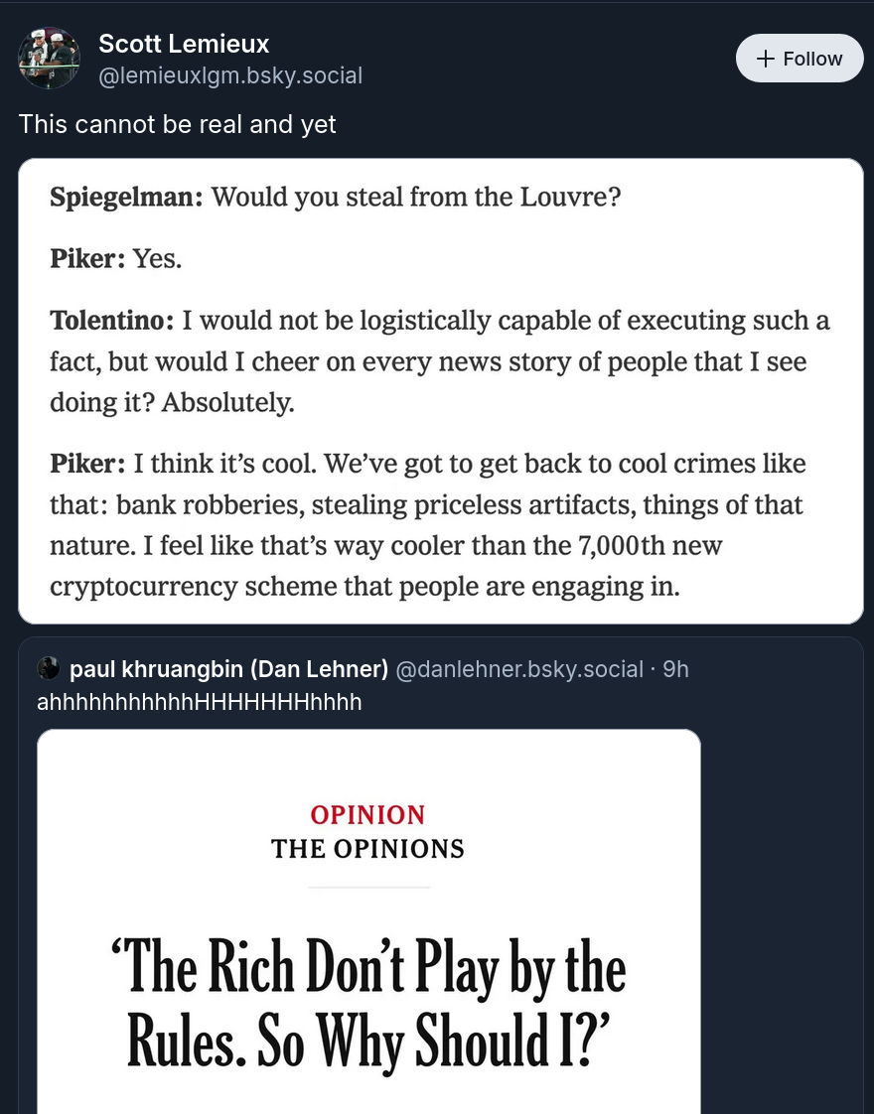Click the "Would you steal from the Louvre?" line
This screenshot has width=874, height=1114.
(x=416, y=196)
